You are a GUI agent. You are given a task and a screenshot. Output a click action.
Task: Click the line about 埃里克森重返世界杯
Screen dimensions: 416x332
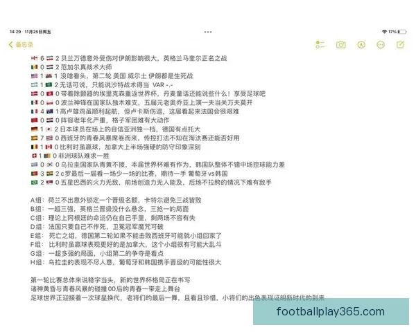[x=148, y=94]
